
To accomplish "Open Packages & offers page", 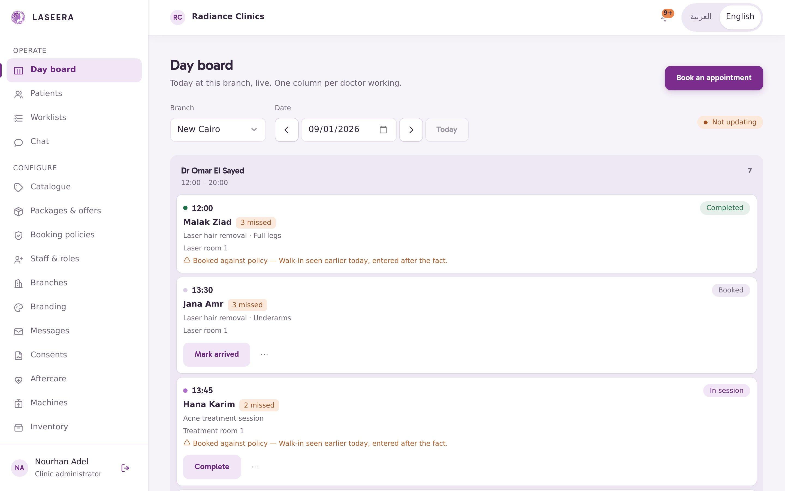I will pyautogui.click(x=74, y=211).
